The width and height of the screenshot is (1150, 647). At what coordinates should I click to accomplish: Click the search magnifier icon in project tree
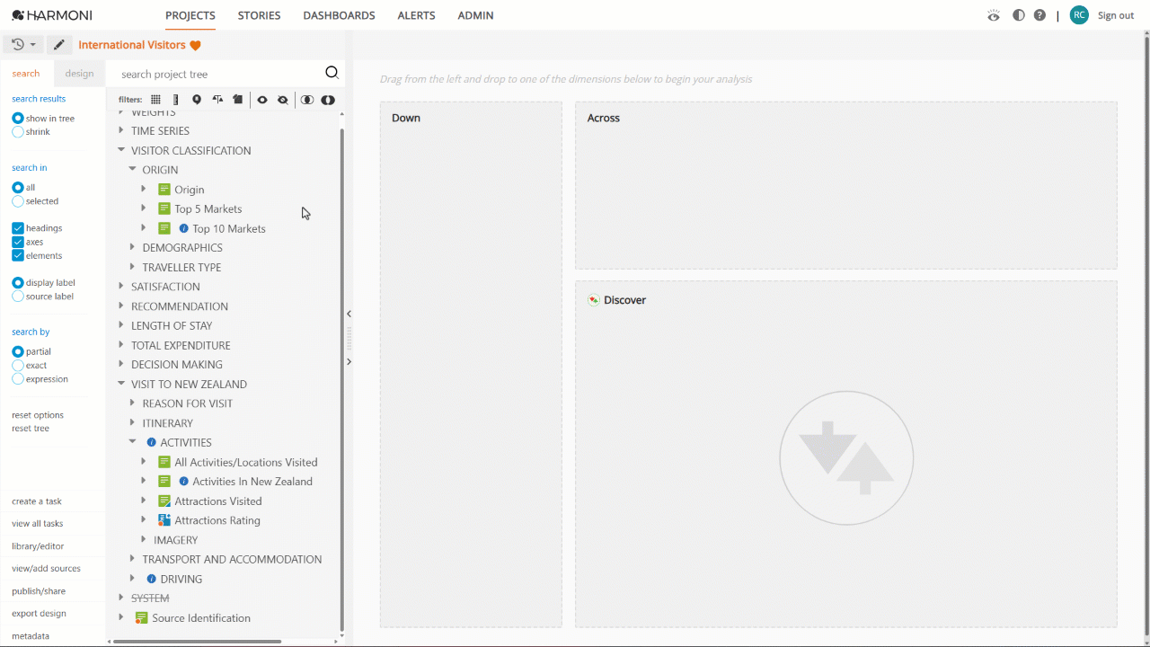coord(332,74)
